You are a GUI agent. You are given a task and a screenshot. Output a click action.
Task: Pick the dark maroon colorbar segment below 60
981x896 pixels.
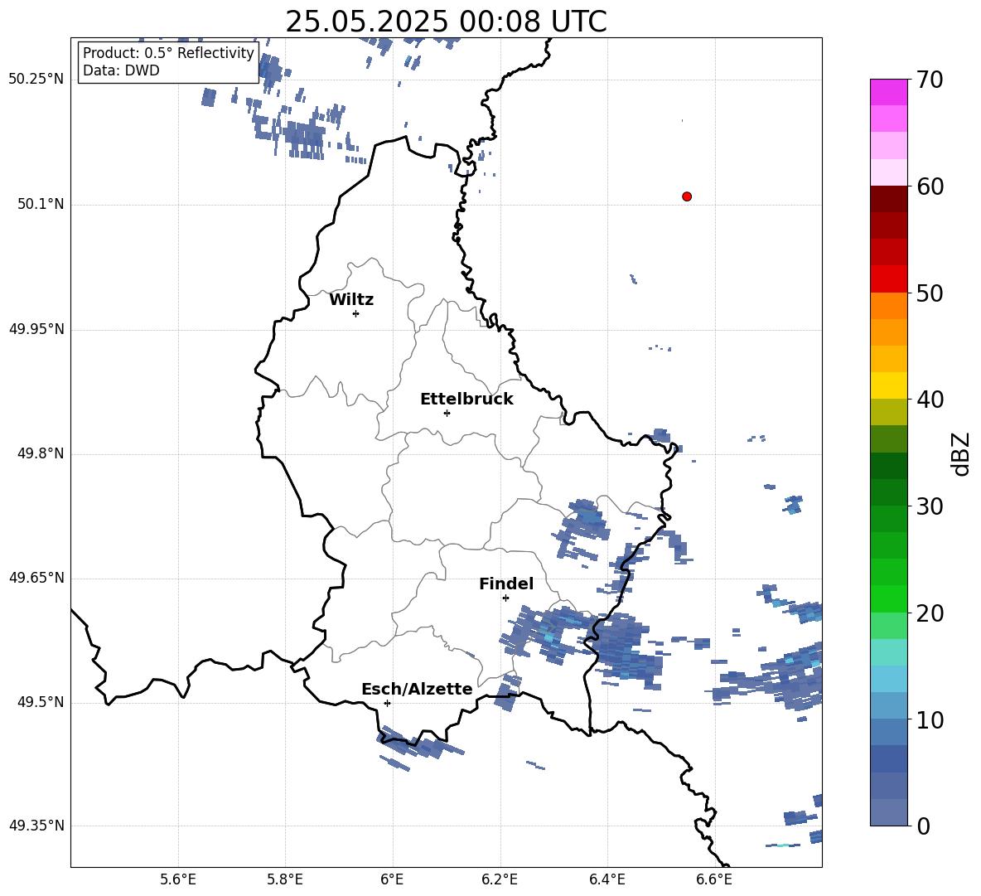pos(888,198)
